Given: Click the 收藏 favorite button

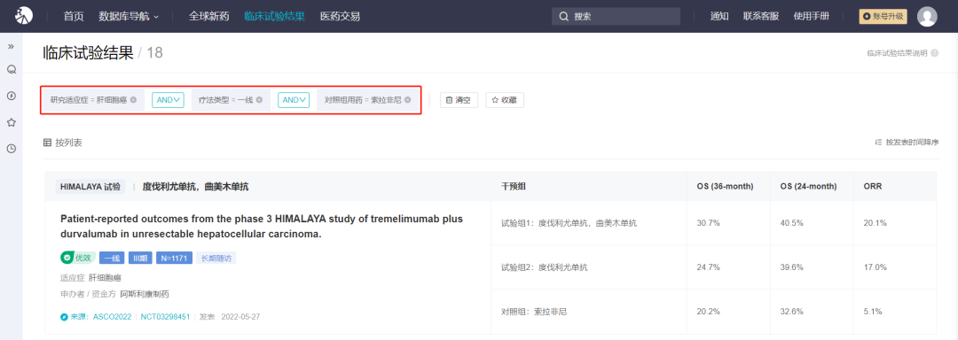Looking at the screenshot, I should click(505, 100).
